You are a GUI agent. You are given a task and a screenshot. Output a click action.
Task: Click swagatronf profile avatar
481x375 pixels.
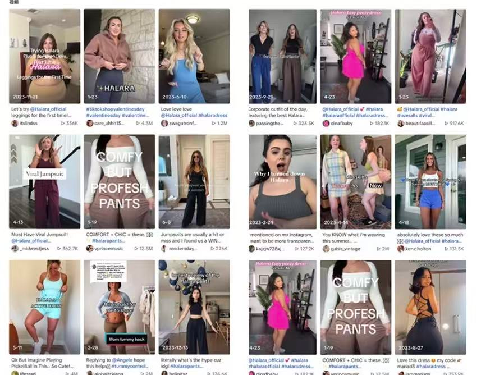(164, 124)
